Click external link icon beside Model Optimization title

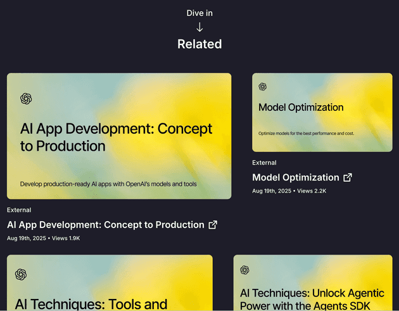pyautogui.click(x=348, y=177)
